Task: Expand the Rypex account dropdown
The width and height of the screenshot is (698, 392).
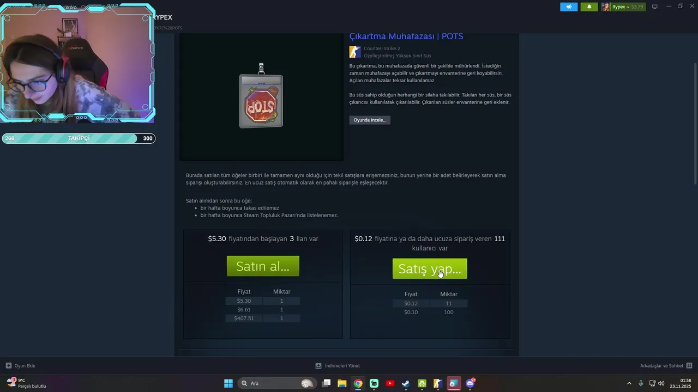Action: pos(621,7)
